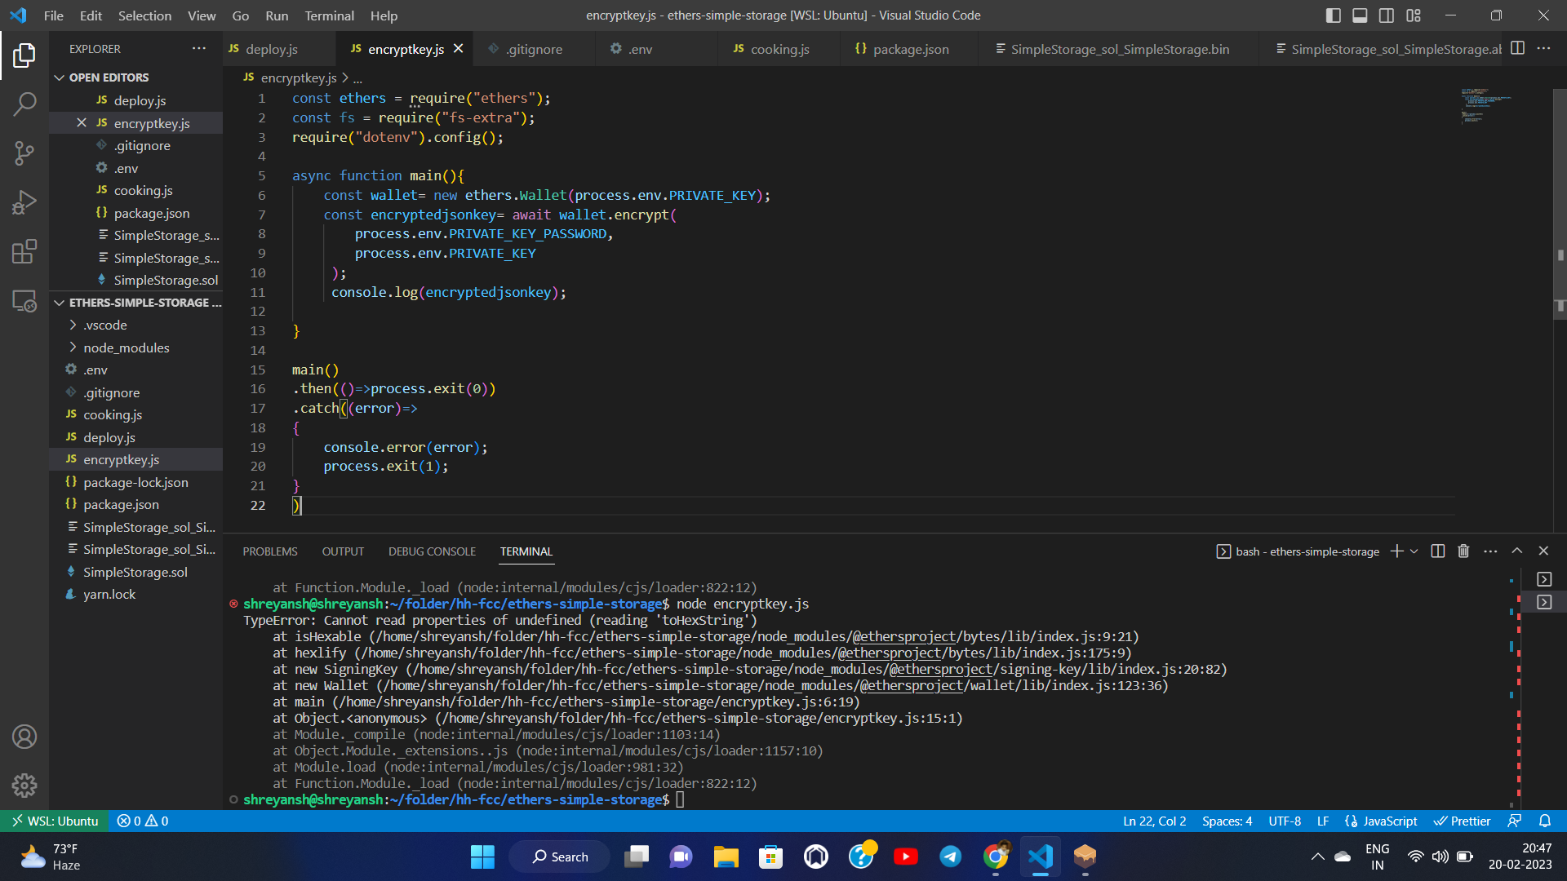
Task: Click the editor minimap
Action: click(x=1487, y=106)
